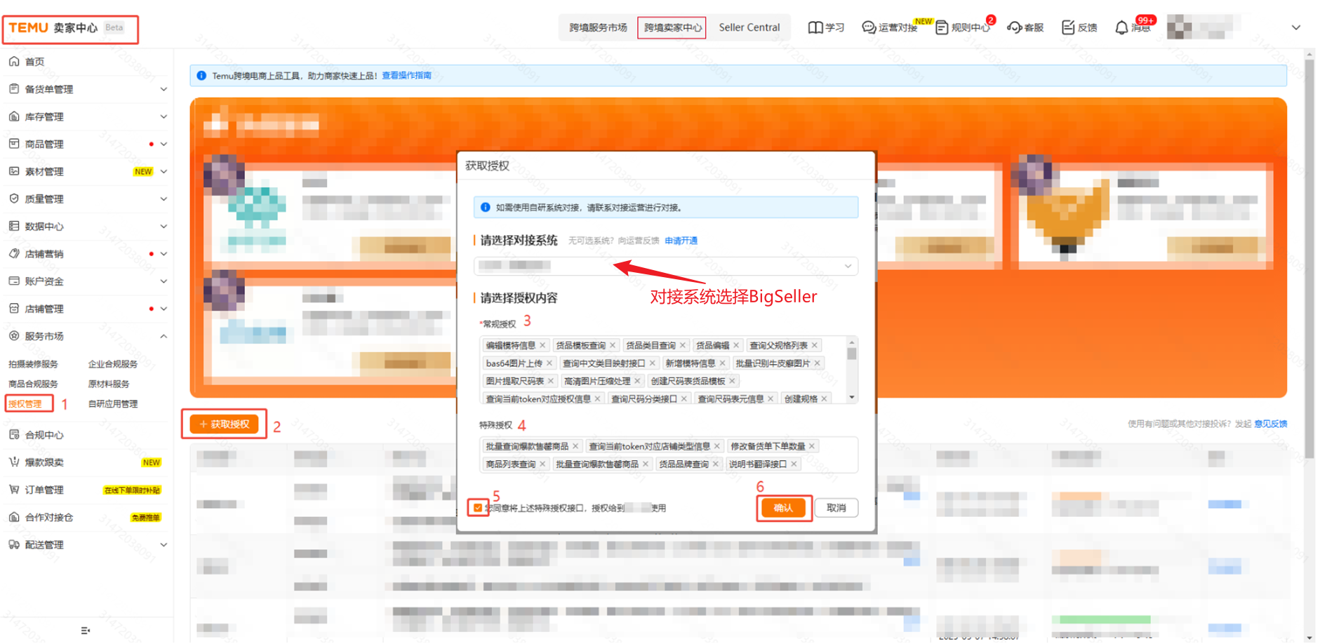The height and width of the screenshot is (644, 1320).
Task: Click the 合规中心 sidebar icon
Action: 14,435
